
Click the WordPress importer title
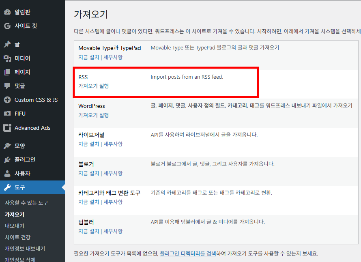point(92,106)
